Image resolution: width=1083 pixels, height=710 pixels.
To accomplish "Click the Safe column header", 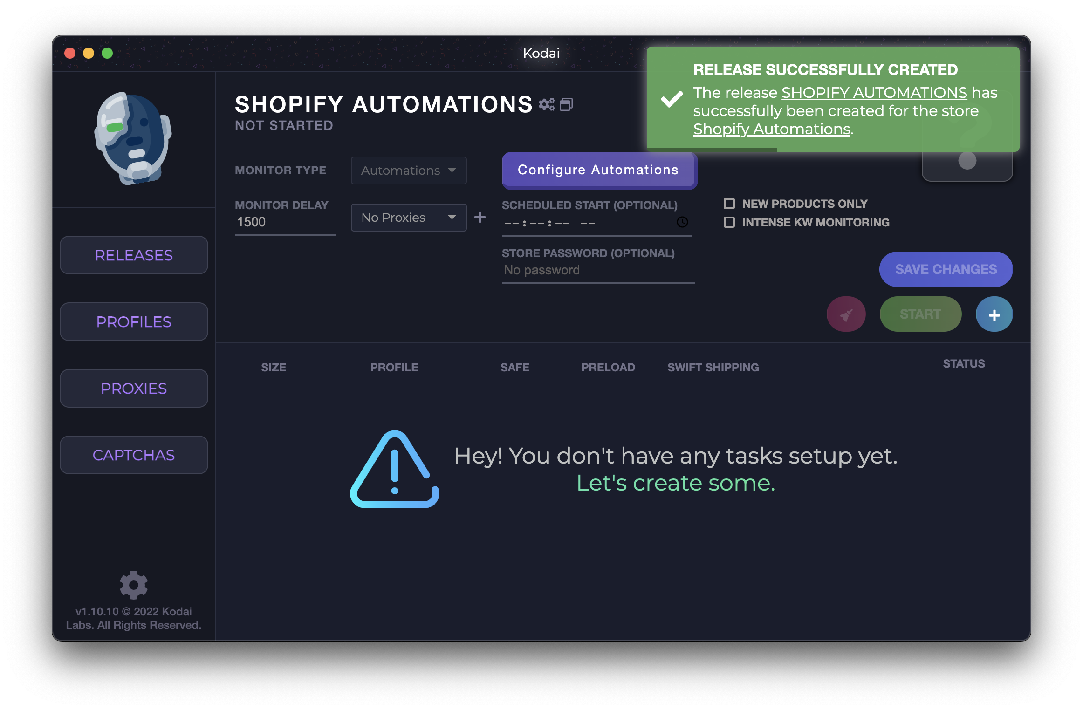I will tap(514, 367).
